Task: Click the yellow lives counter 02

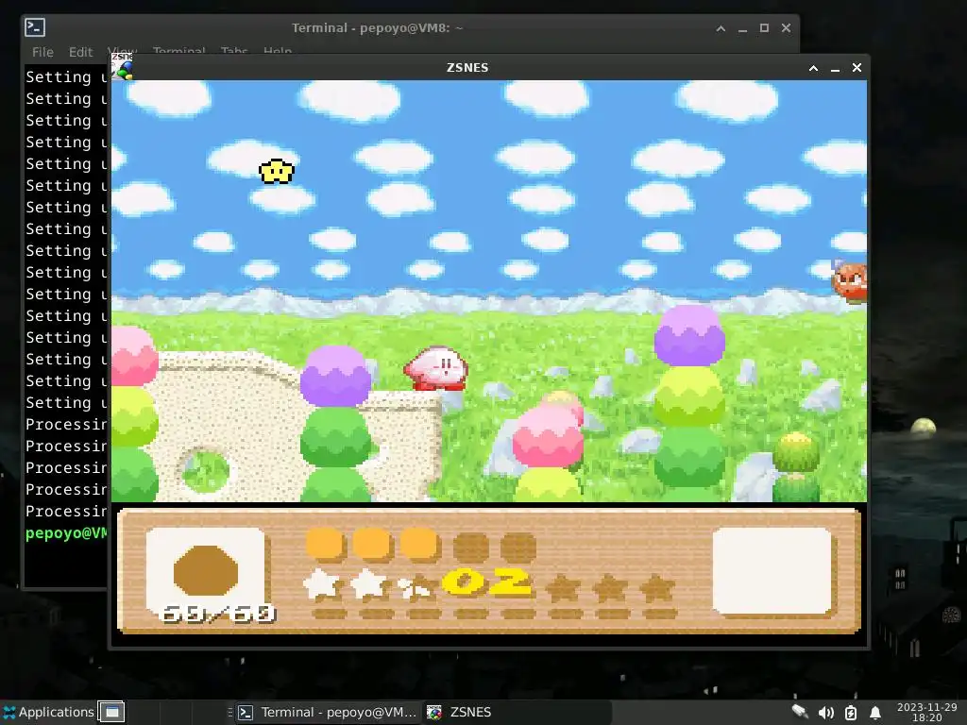Action: (486, 582)
